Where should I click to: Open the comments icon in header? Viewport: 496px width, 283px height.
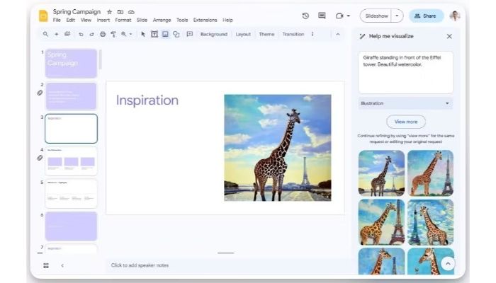coord(322,16)
